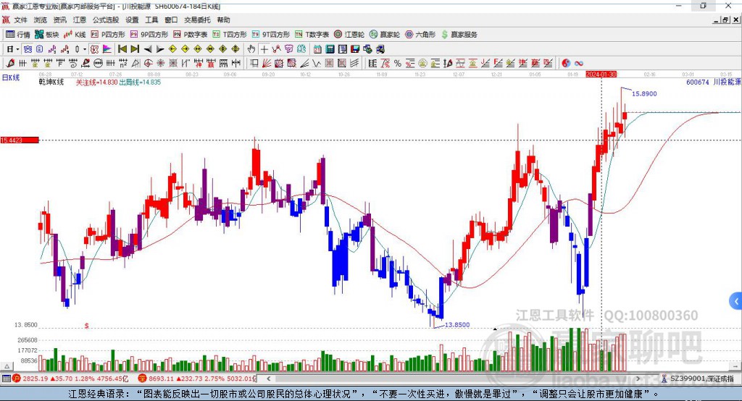742x401 pixels.
Task: Click the blue infinity symbol icon
Action: click(579, 63)
